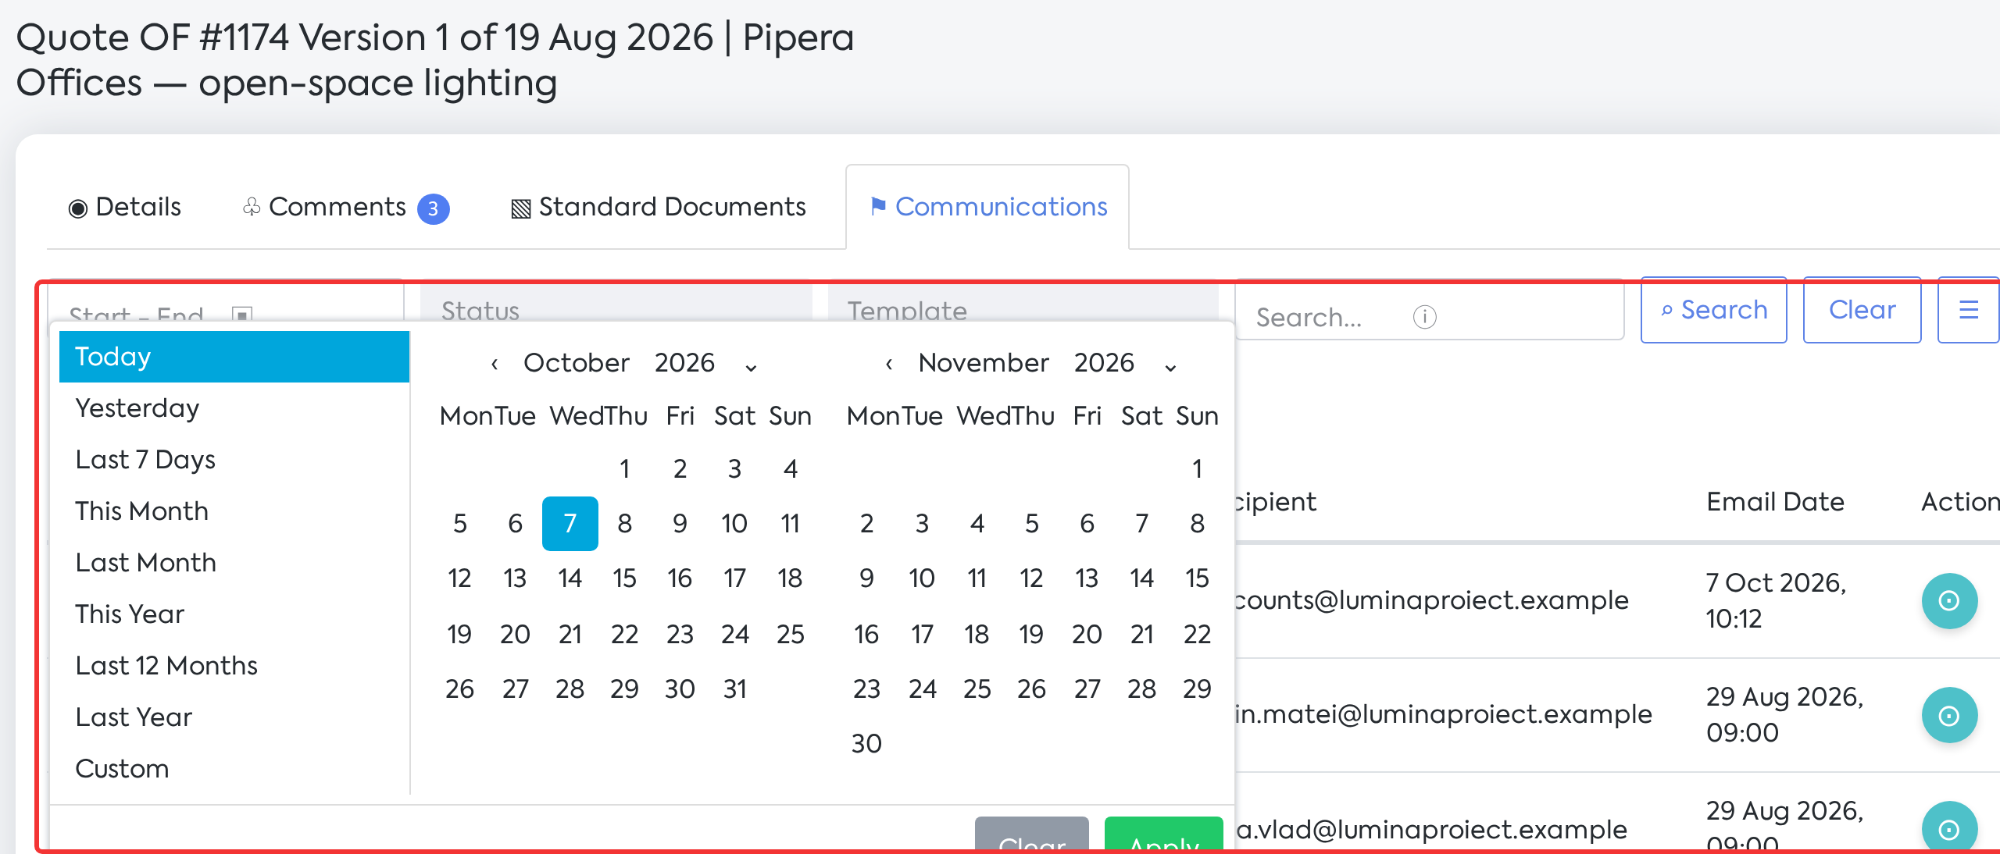Go to previous month from November

coord(889,364)
